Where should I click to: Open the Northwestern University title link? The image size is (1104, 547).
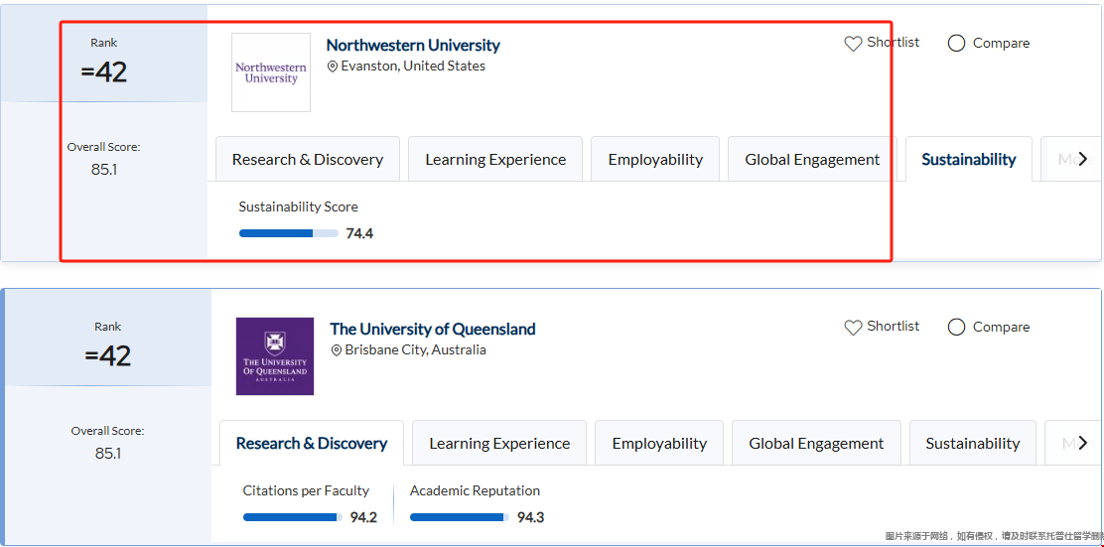point(413,46)
